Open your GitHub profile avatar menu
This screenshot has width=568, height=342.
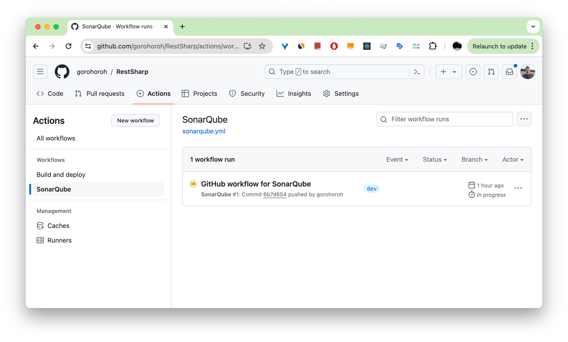coord(527,72)
